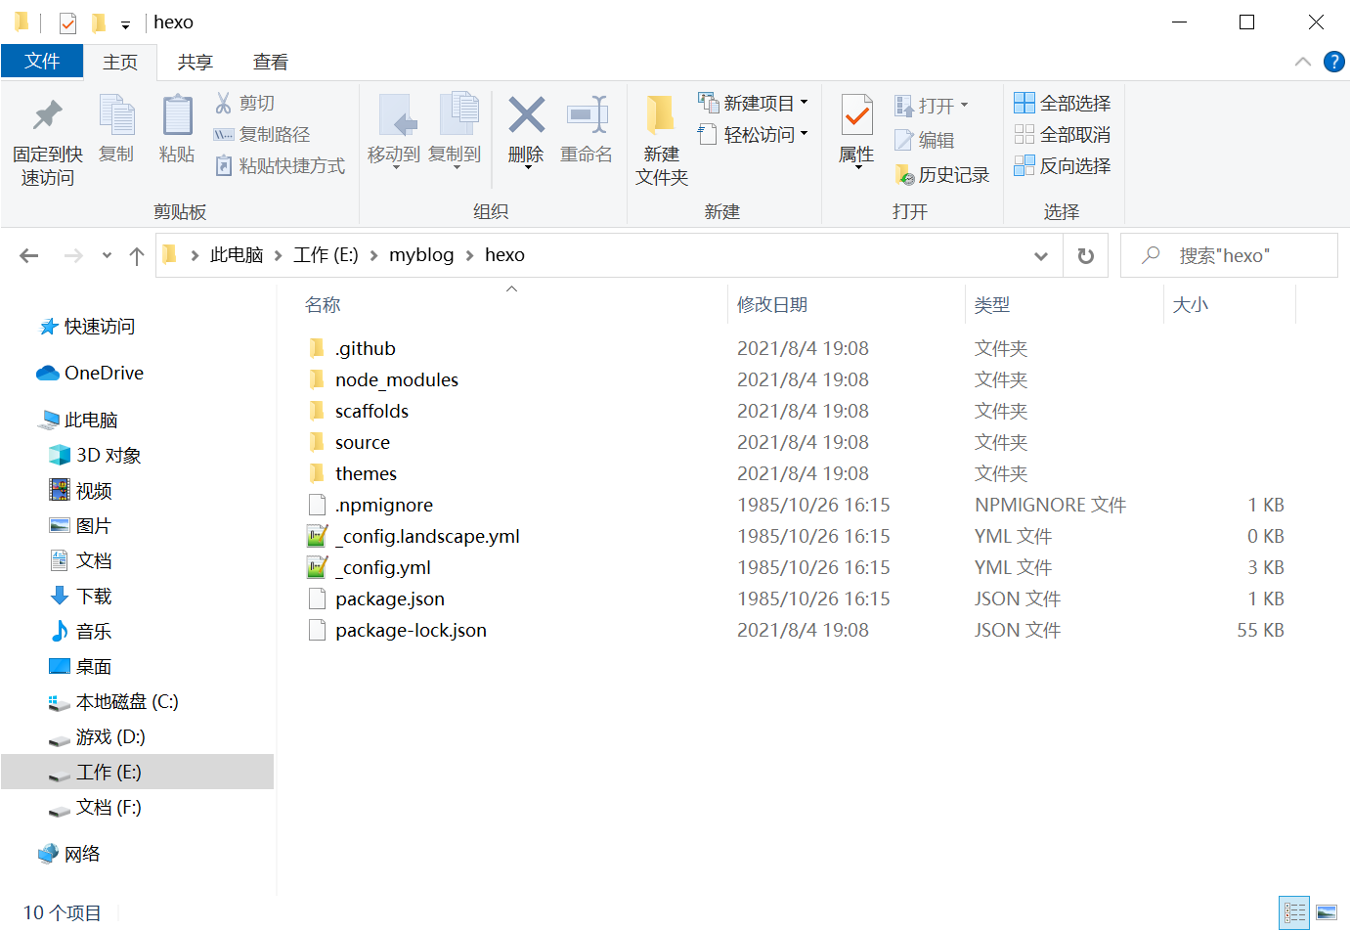This screenshot has width=1351, height=931.
Task: Select the themes folder
Action: point(366,473)
